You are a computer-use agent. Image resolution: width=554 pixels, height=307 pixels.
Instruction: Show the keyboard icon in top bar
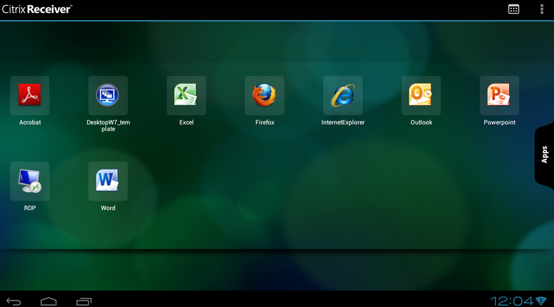[513, 10]
